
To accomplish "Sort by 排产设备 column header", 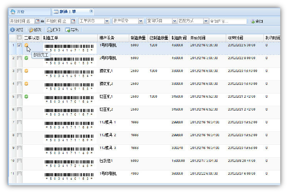I will pos(113,38).
